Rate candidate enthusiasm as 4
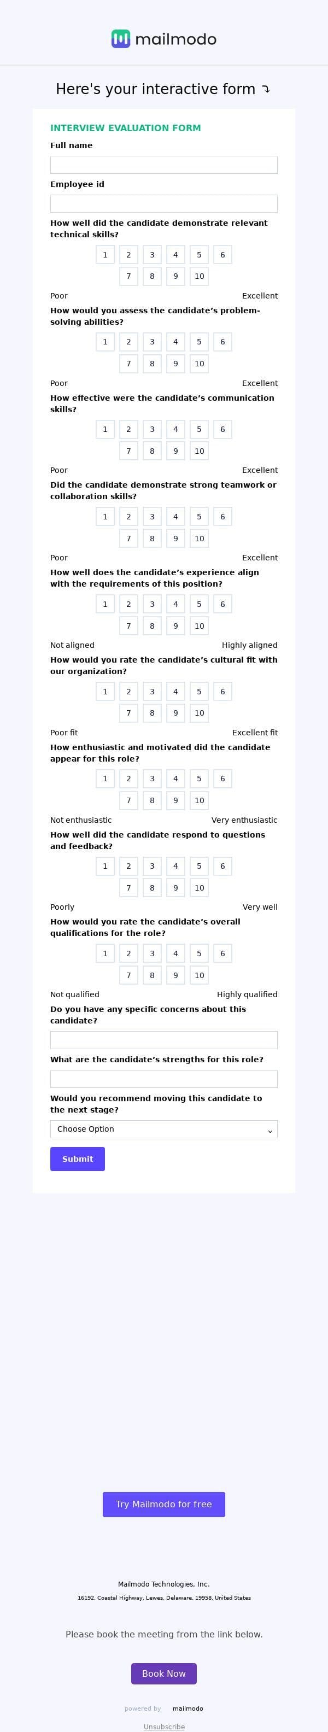This screenshot has height=1732, width=328. tap(175, 779)
